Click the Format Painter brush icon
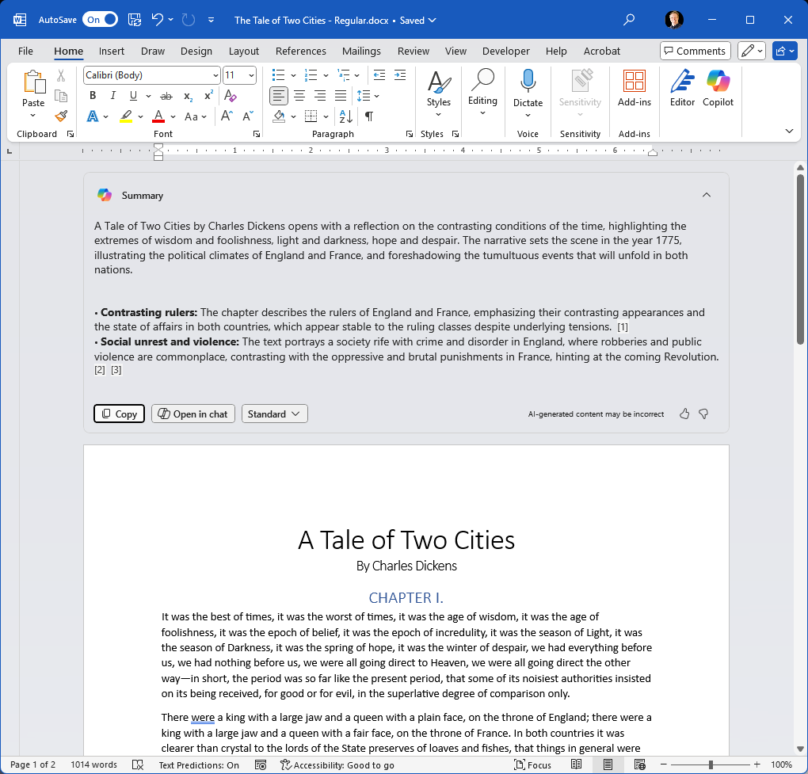The image size is (808, 774). [61, 116]
